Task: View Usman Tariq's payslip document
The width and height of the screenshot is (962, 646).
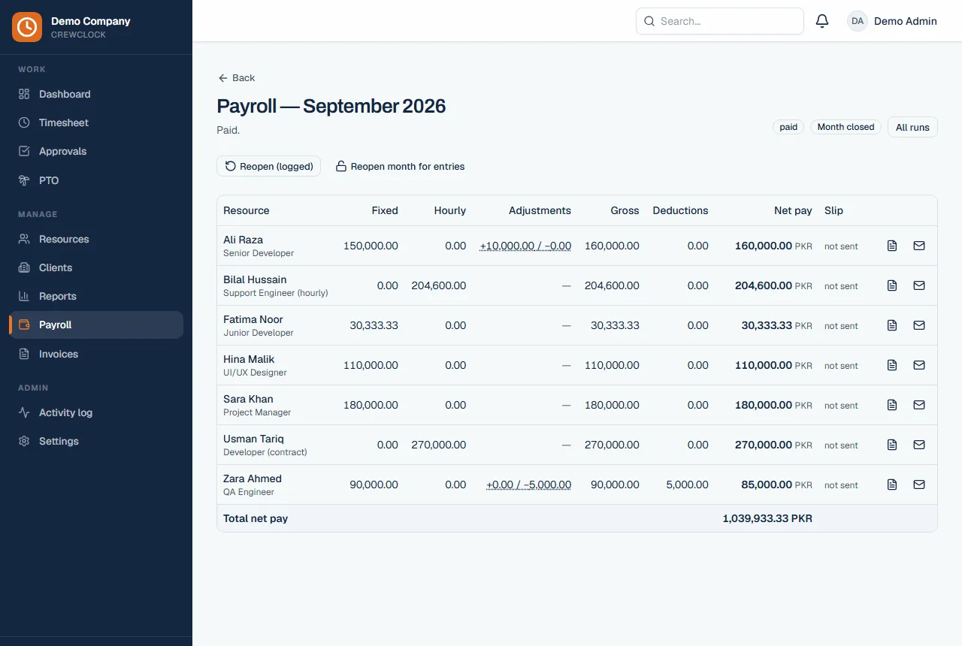Action: coord(892,445)
